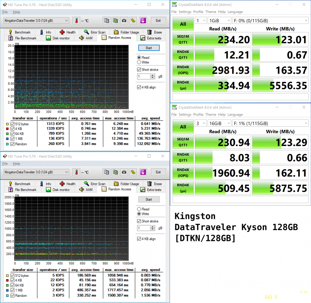311x303 pixels.
Task: Click the Start button in Read-mode HD Tune window
Action: (149, 48)
